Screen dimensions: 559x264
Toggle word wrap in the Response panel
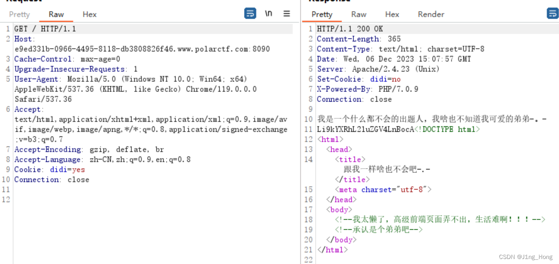coord(552,13)
